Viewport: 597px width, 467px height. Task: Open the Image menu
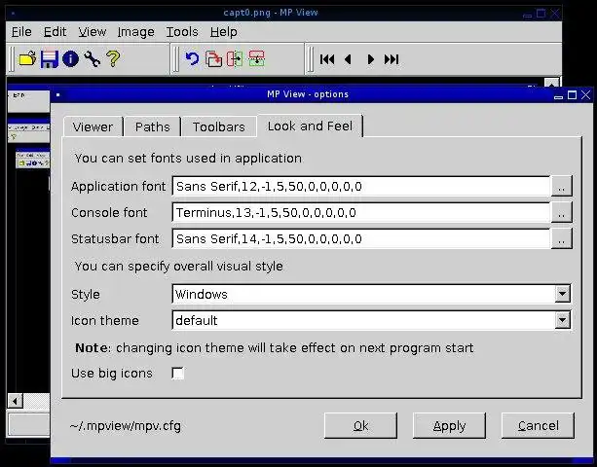(136, 32)
